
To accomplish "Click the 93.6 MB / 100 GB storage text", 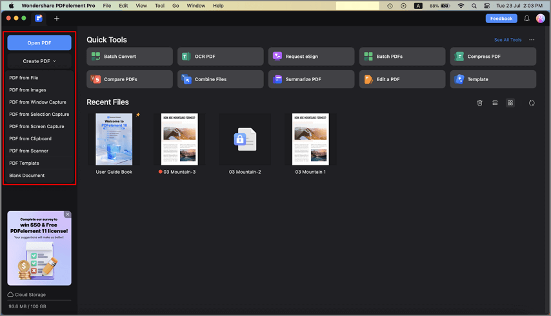I will [x=27, y=306].
